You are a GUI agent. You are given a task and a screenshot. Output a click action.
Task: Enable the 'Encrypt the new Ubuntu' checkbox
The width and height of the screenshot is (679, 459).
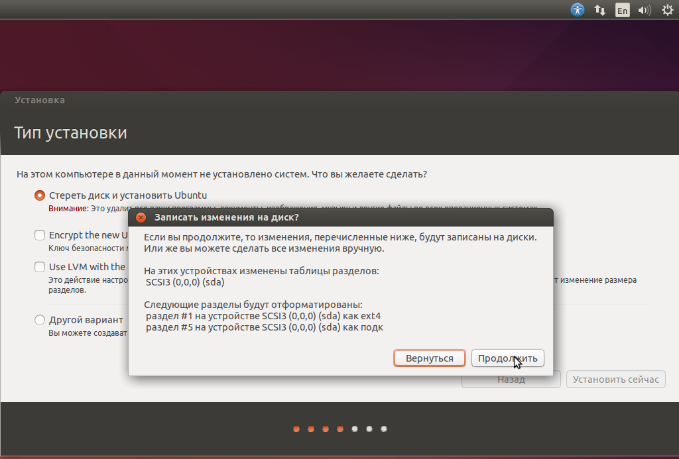[x=39, y=235]
